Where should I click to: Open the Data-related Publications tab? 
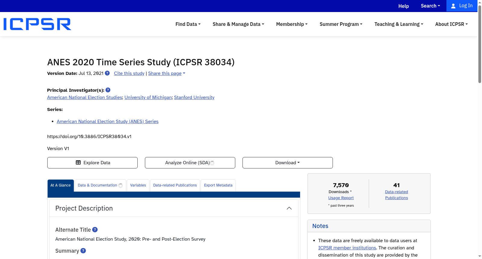175,185
